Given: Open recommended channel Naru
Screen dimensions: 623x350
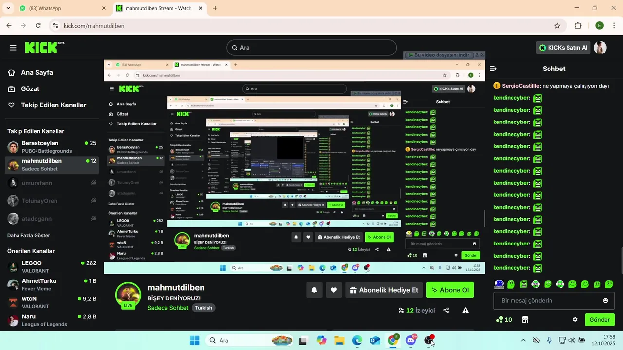Looking at the screenshot, I should (x=52, y=320).
